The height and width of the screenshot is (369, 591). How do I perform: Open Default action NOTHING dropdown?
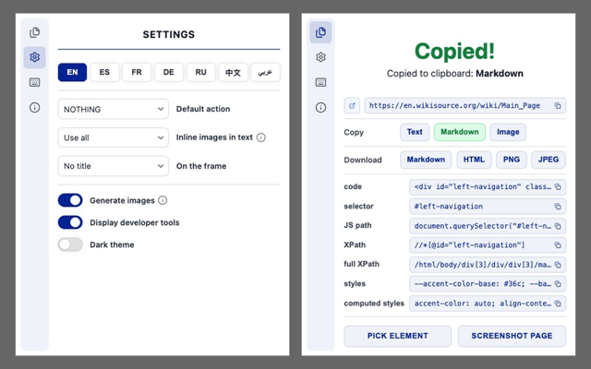click(x=113, y=109)
